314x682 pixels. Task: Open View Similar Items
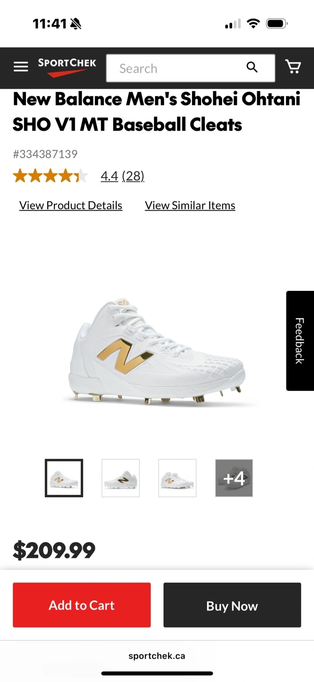[x=190, y=206]
